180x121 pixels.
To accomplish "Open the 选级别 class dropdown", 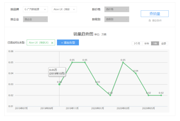I will click(x=117, y=19).
